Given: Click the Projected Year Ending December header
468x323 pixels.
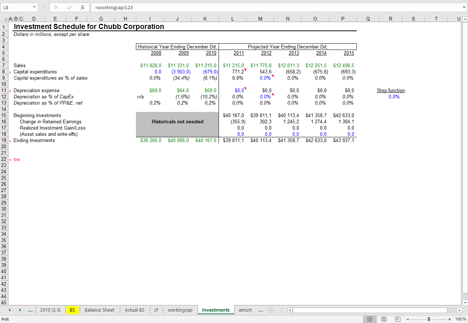Looking at the screenshot, I should (288, 47).
